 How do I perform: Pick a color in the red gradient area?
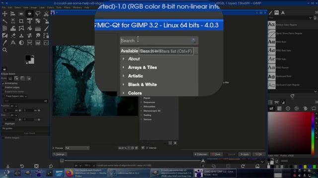pyautogui.click(x=289, y=133)
